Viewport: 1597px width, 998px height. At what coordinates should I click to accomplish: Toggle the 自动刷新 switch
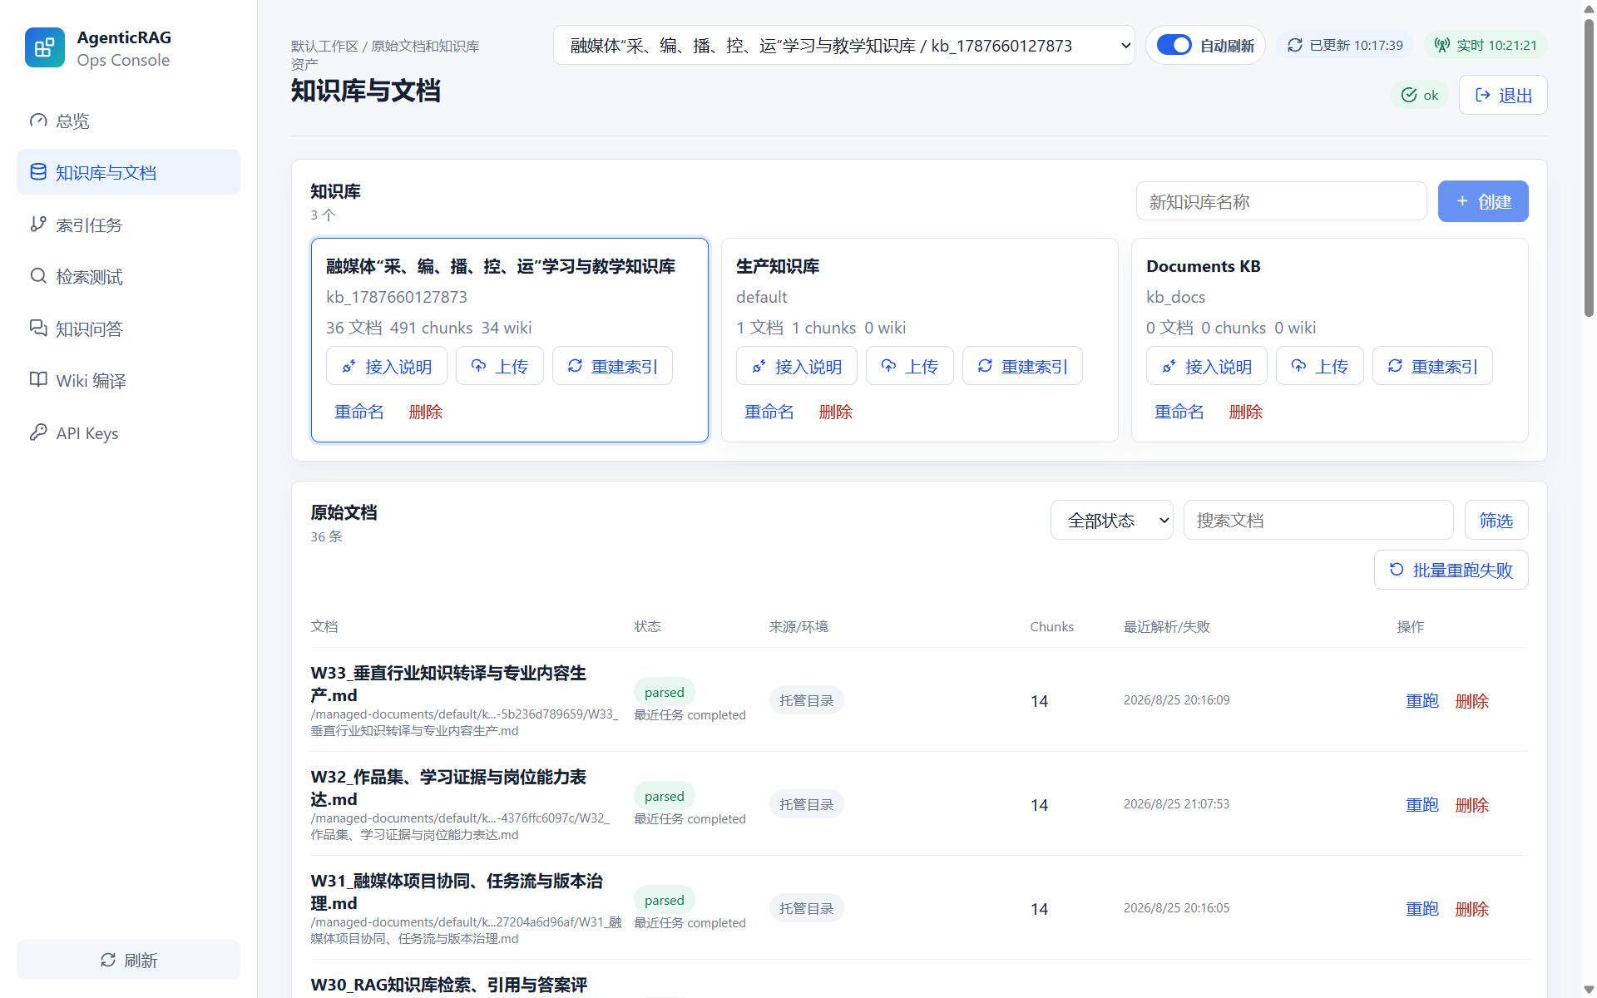(x=1174, y=45)
